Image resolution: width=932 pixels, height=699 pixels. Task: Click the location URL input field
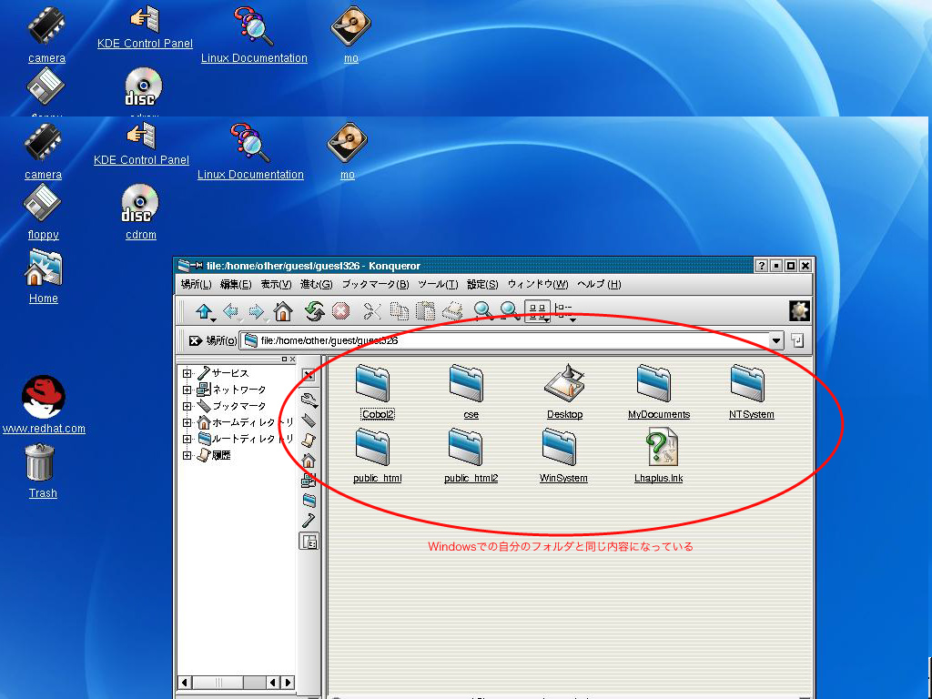504,340
